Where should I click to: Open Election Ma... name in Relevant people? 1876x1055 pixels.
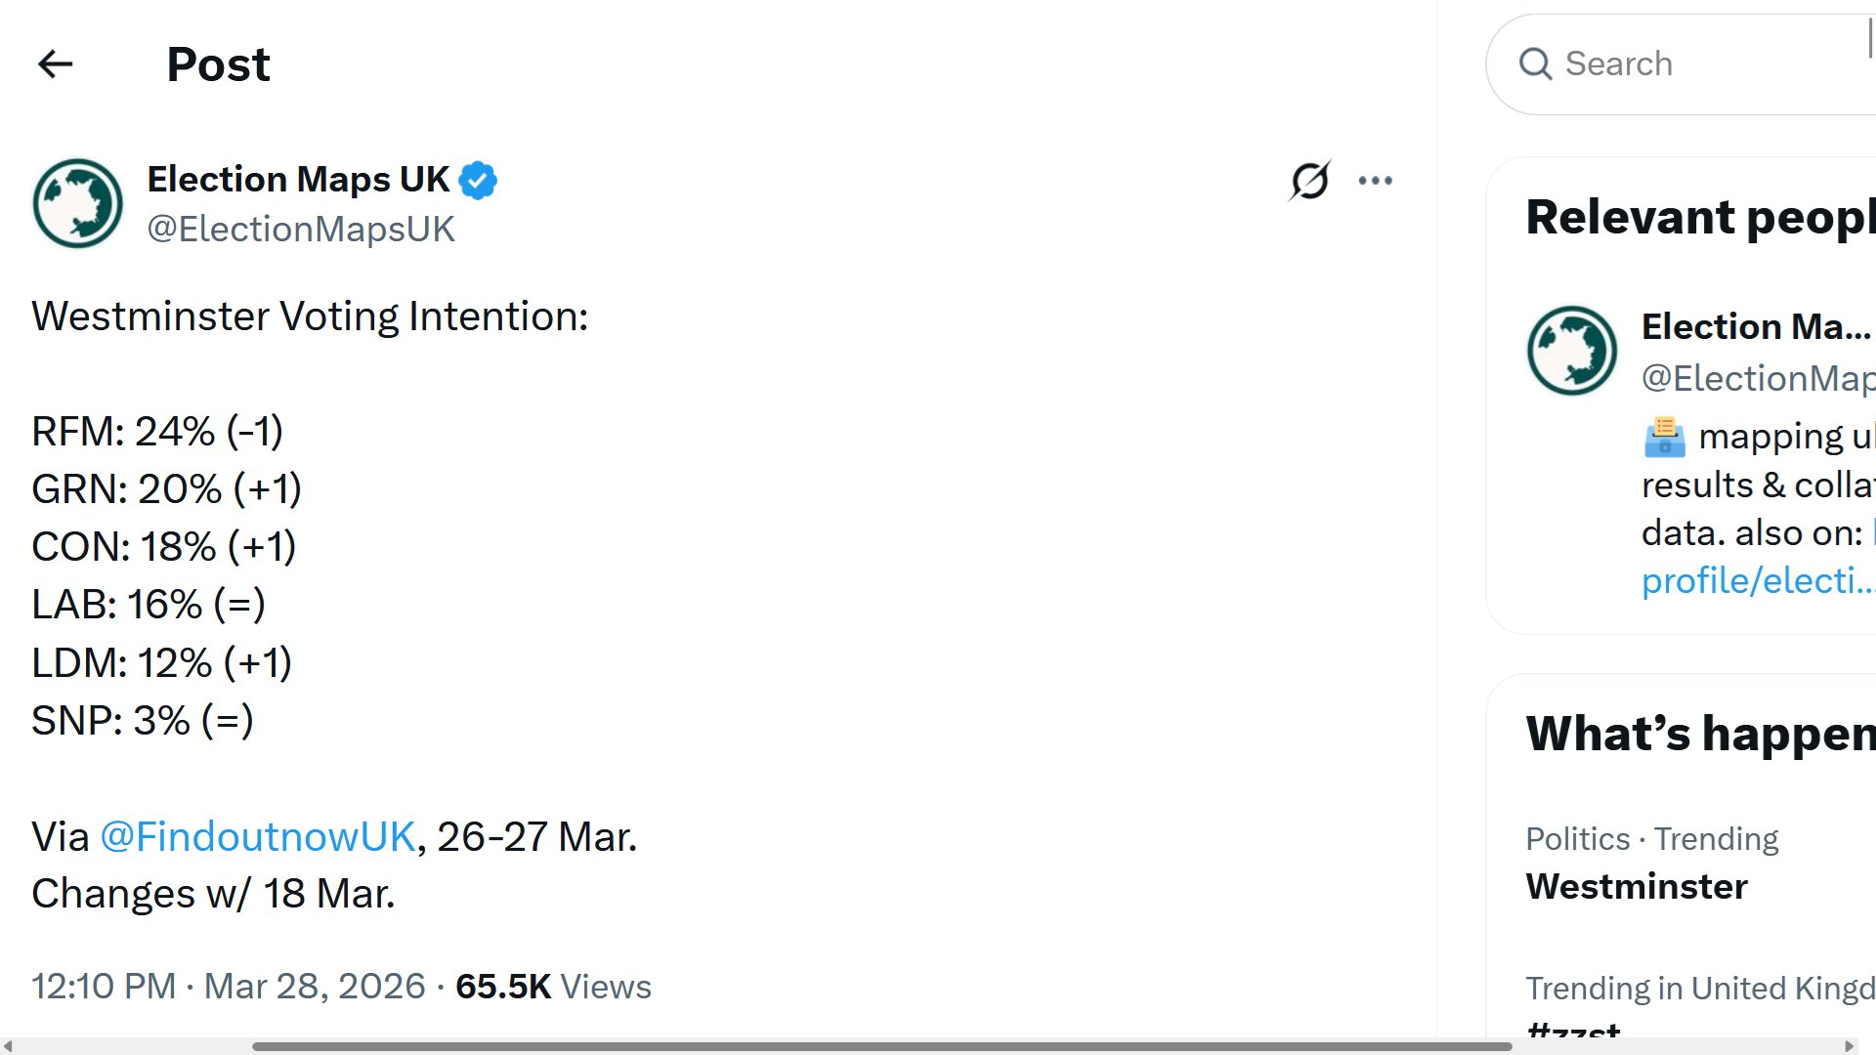pyautogui.click(x=1755, y=326)
